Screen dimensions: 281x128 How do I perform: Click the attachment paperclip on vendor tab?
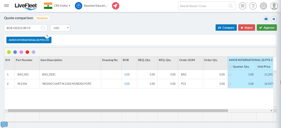coord(47,36)
